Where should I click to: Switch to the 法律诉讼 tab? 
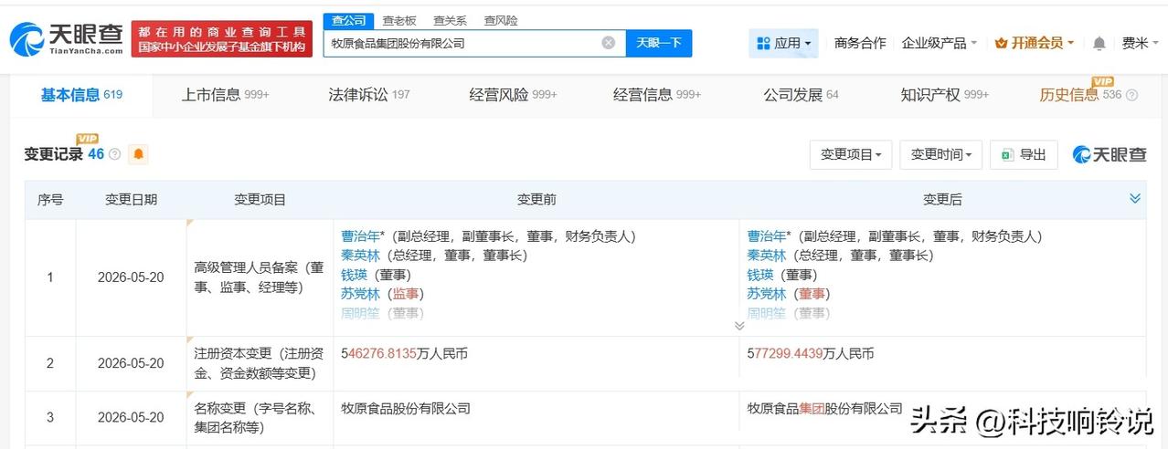(x=369, y=95)
